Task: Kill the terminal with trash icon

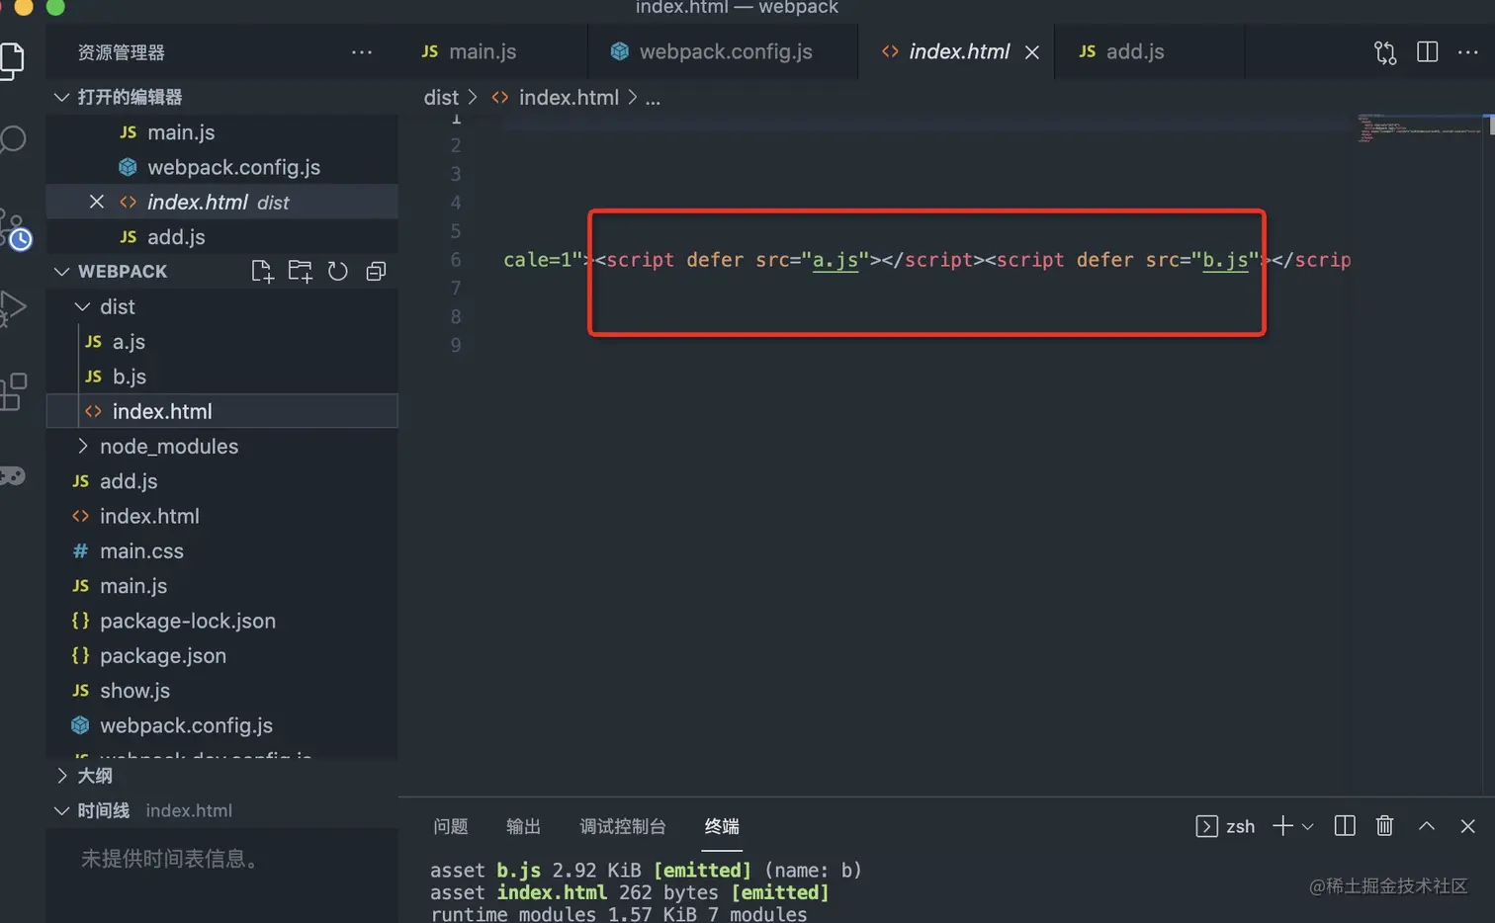Action: click(1384, 826)
